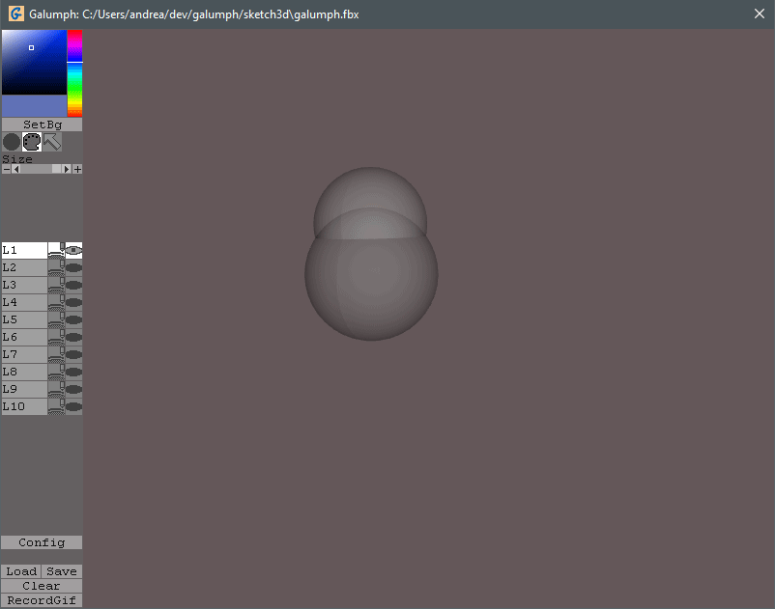This screenshot has height=609, width=775.
Task: Click the Galumph app icon in title bar
Action: [x=16, y=14]
